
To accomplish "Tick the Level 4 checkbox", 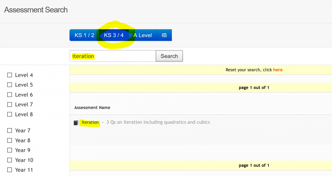I will [10, 75].
